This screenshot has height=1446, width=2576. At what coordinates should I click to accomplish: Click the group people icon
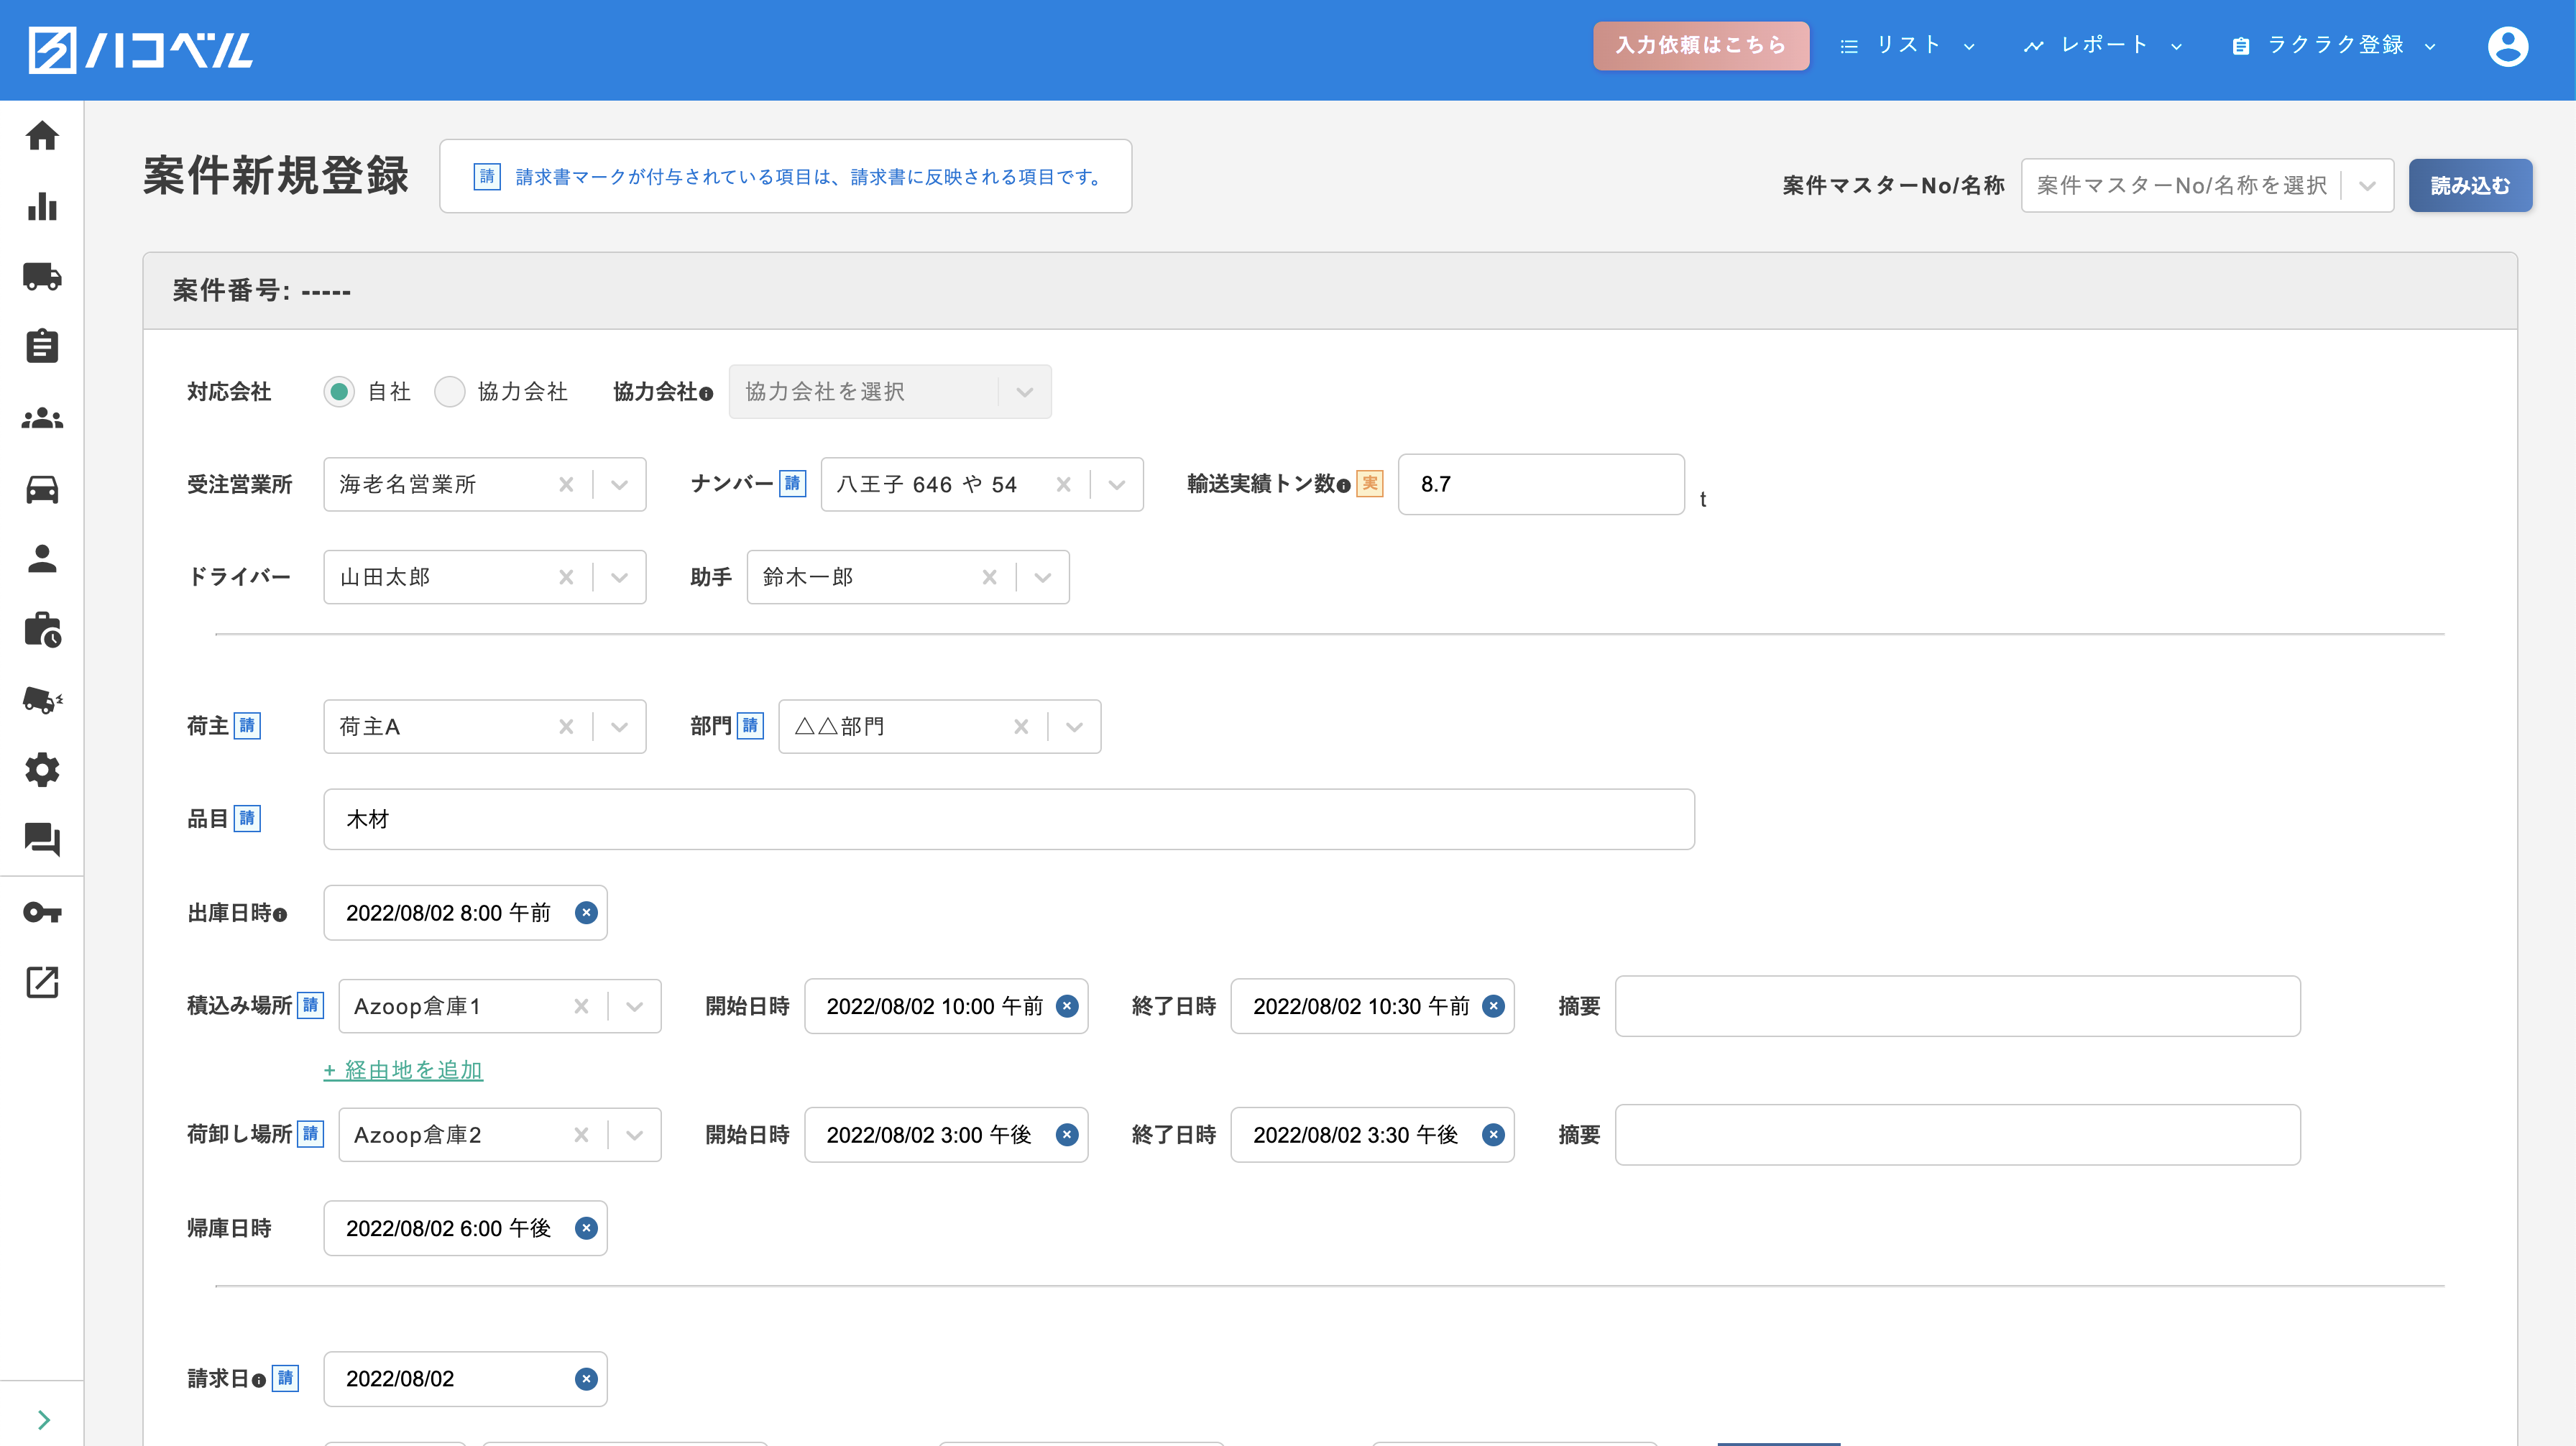[42, 418]
